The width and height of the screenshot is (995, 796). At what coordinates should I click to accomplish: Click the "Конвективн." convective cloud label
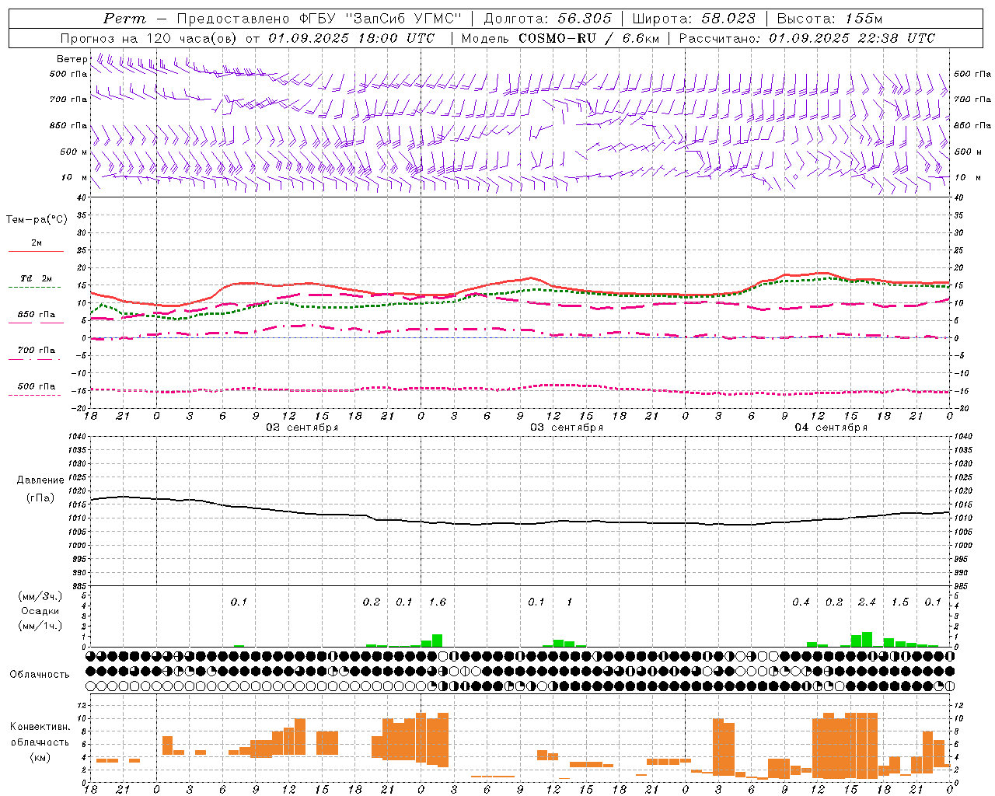[40, 727]
